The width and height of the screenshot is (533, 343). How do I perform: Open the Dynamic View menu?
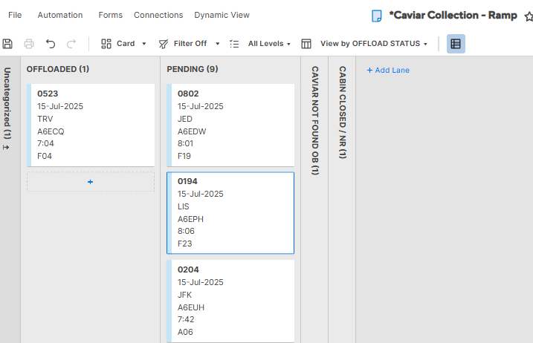tap(222, 15)
